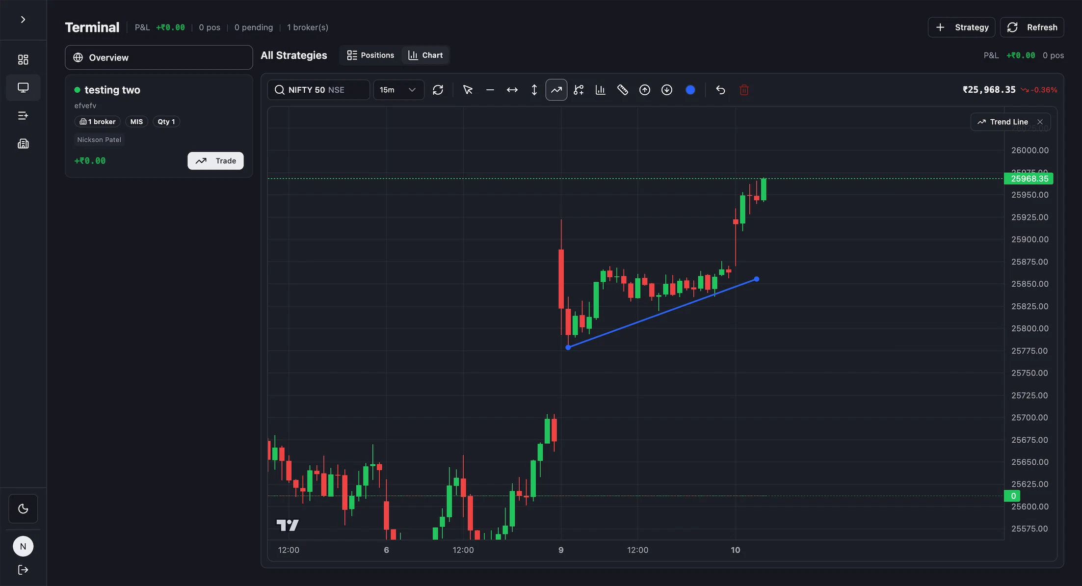Click the green 0 price axis marker
The height and width of the screenshot is (586, 1082).
click(x=1013, y=496)
